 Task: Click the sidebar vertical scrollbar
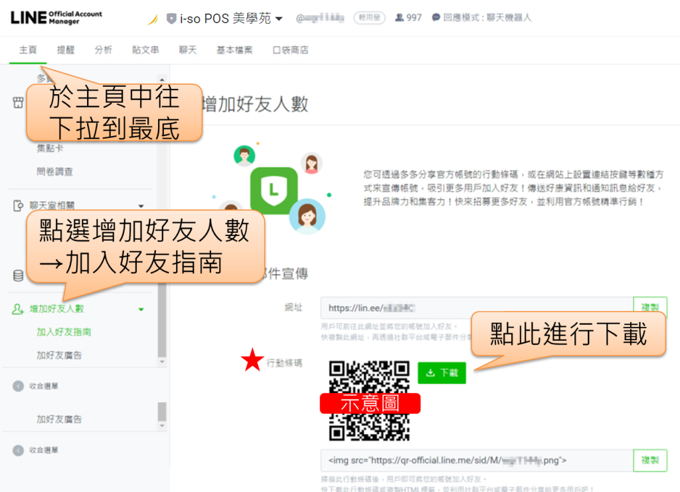tap(162, 318)
